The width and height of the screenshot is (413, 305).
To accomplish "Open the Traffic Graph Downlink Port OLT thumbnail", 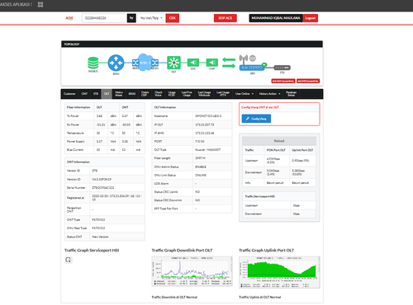I will [x=192, y=271].
